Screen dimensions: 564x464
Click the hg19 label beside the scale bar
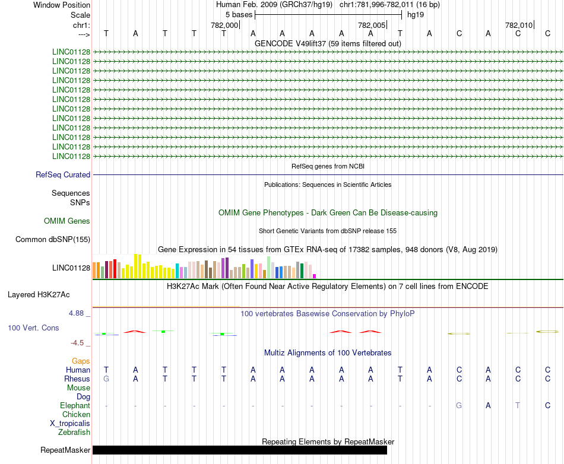coord(416,15)
